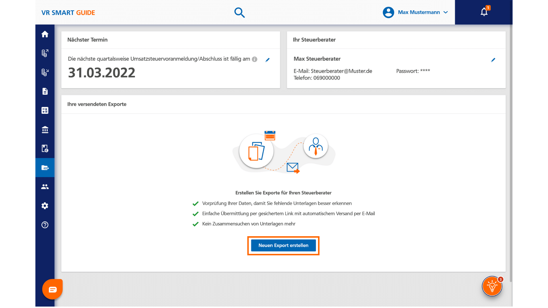Click the user avatar icon
This screenshot has height=308, width=548.
[388, 12]
